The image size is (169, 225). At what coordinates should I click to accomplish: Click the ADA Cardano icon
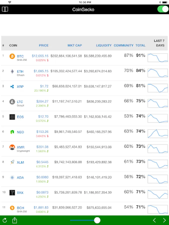point(12,177)
